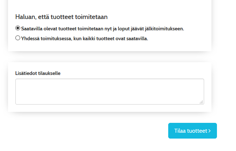Click the 'Tilaa tuotteet' button
The height and width of the screenshot is (151, 236).
coord(192,131)
